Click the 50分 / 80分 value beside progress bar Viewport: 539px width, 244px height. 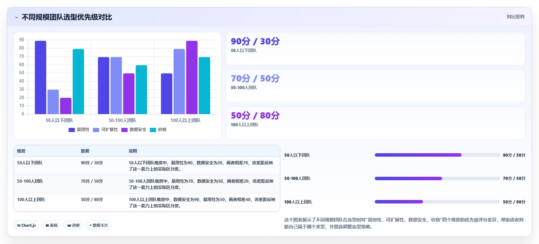tap(514, 202)
